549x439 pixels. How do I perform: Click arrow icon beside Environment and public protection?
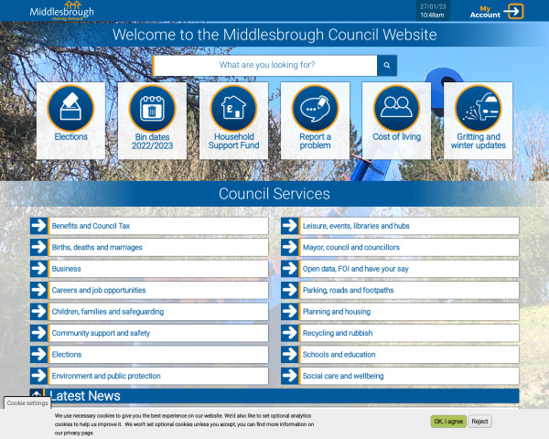[x=38, y=376]
